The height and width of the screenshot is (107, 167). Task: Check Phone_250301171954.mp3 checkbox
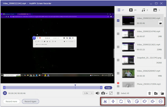pyautogui.click(x=118, y=86)
